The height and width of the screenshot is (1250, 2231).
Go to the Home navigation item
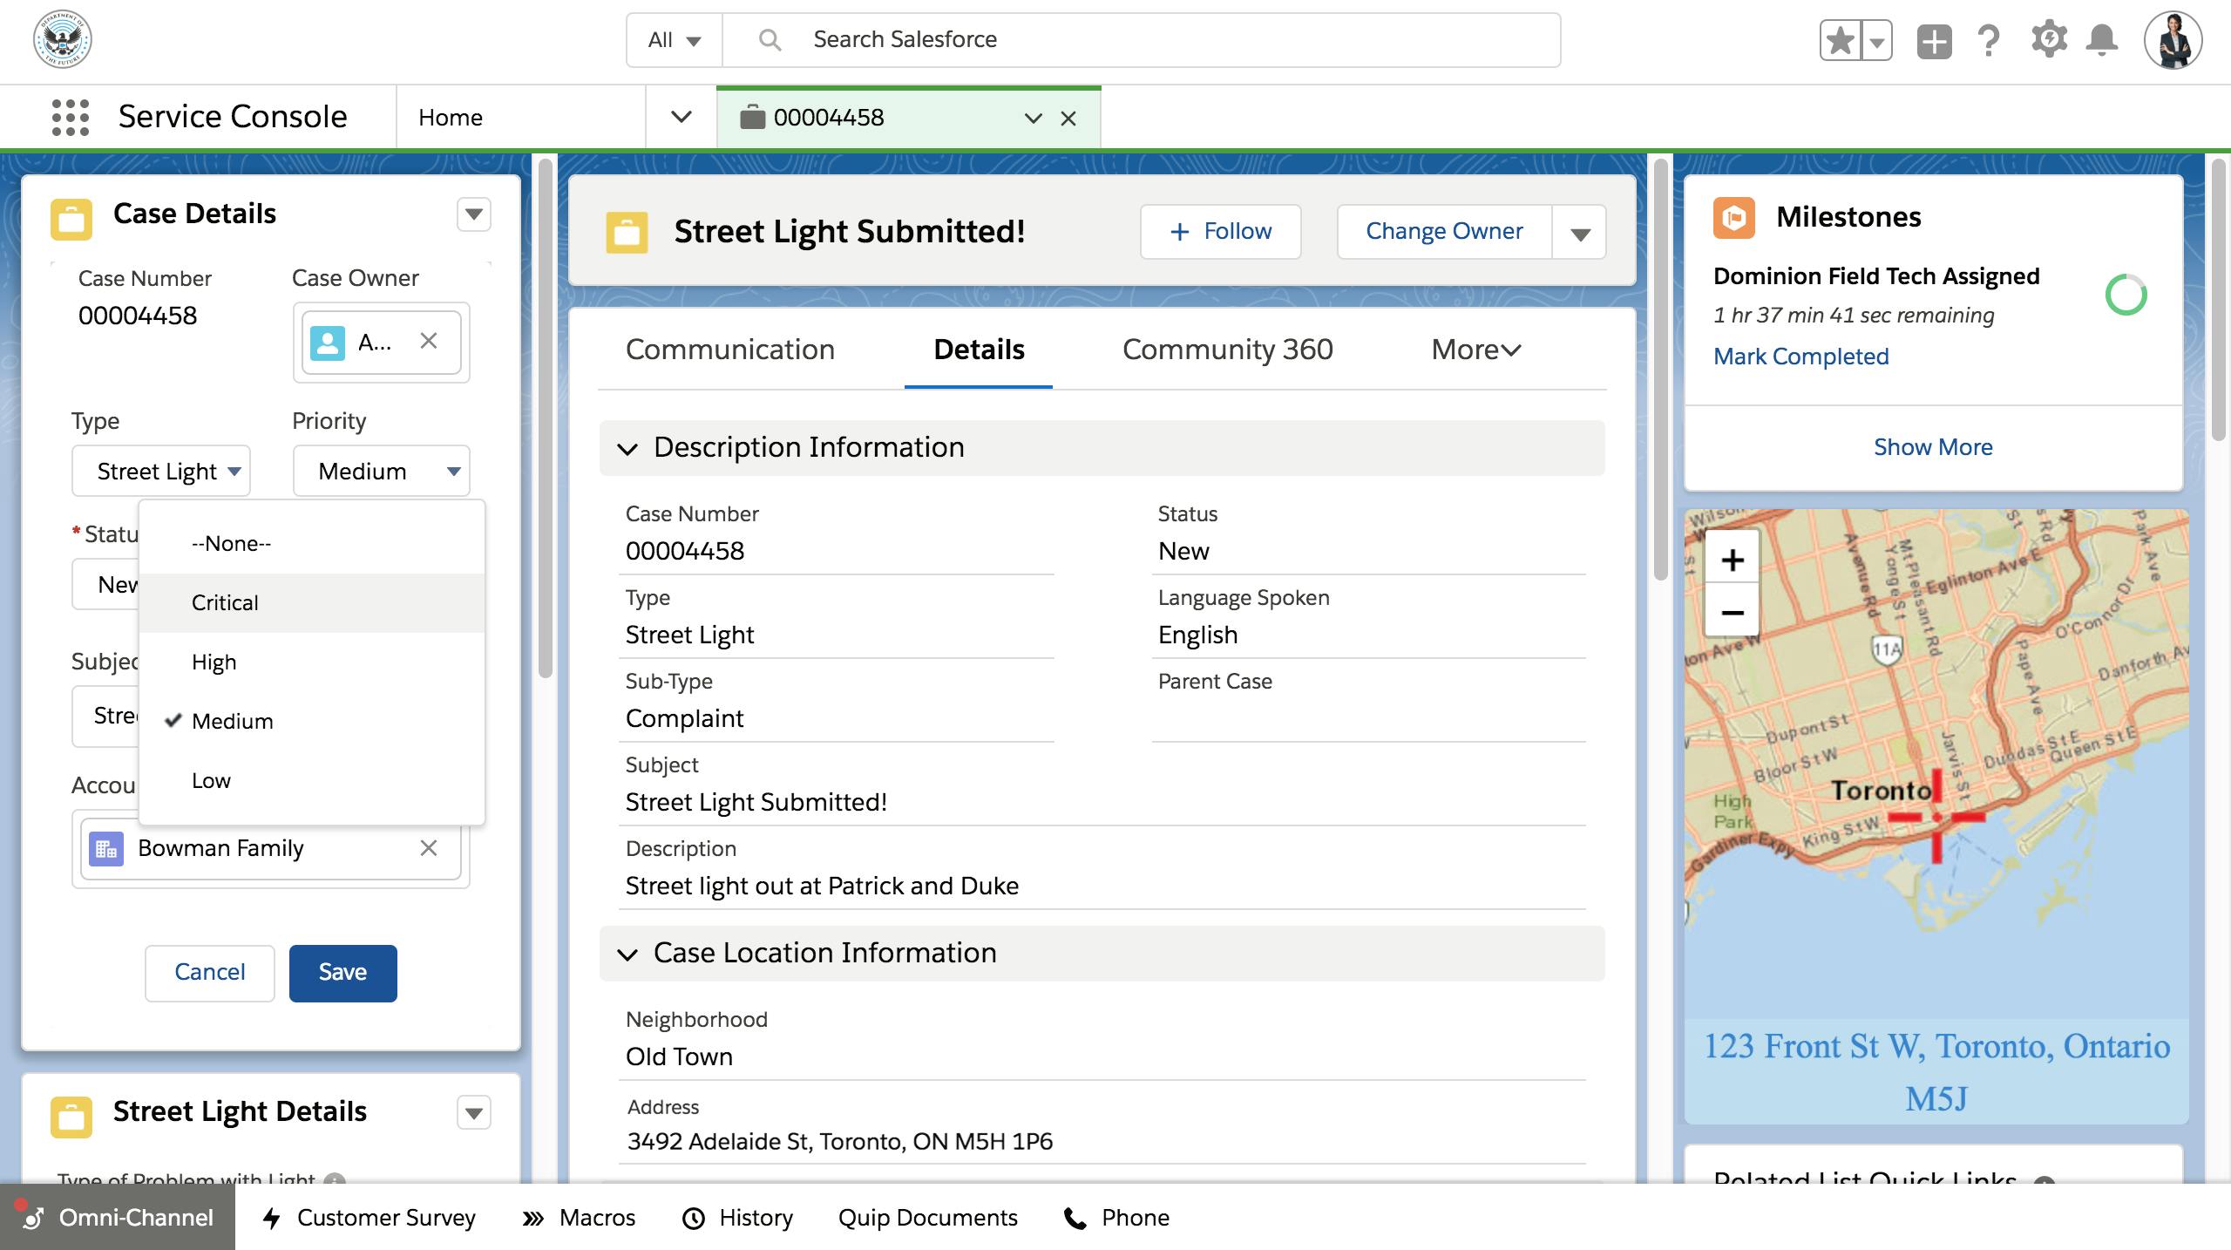[x=450, y=118]
